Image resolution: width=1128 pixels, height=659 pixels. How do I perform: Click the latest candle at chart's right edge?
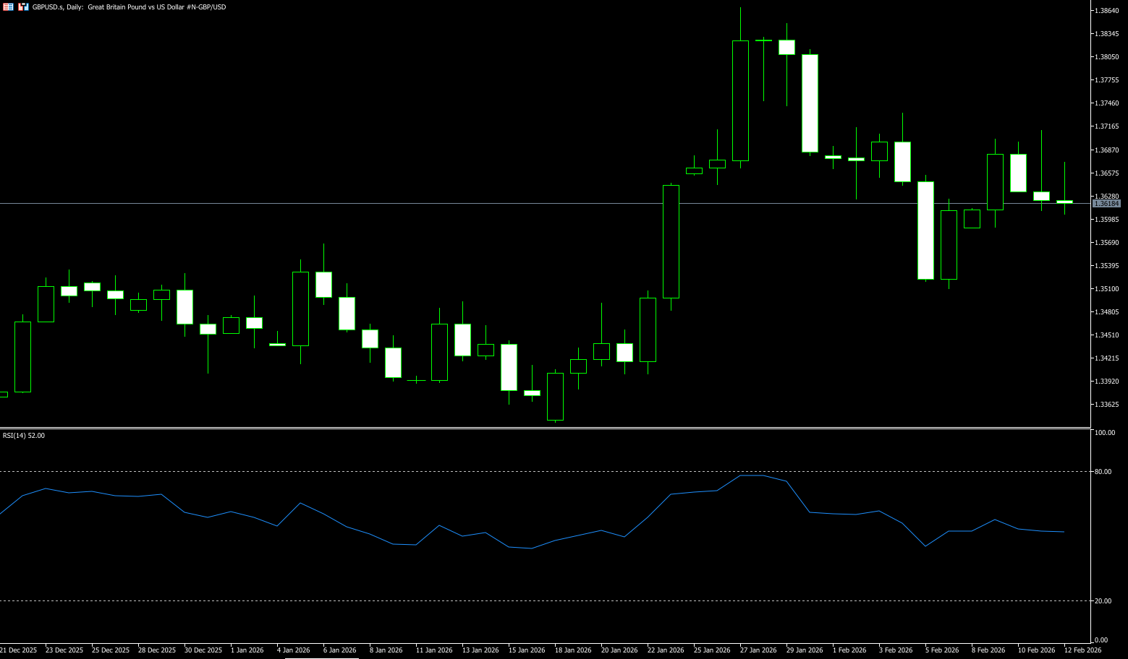[1064, 202]
